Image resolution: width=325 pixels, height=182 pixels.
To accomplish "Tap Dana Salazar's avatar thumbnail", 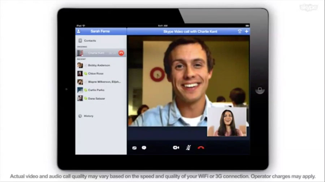I will coord(80,98).
